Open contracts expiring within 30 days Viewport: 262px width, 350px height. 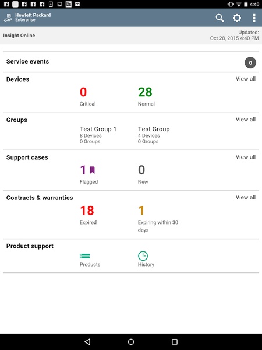(x=158, y=219)
